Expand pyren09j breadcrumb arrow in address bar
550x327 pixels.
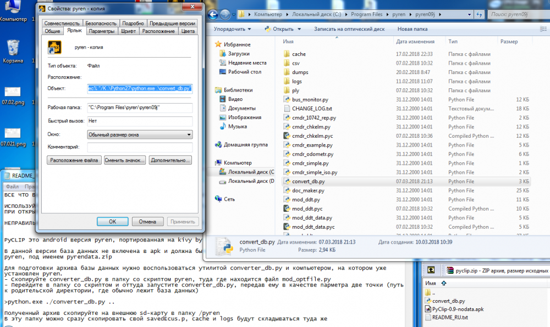tap(440, 15)
